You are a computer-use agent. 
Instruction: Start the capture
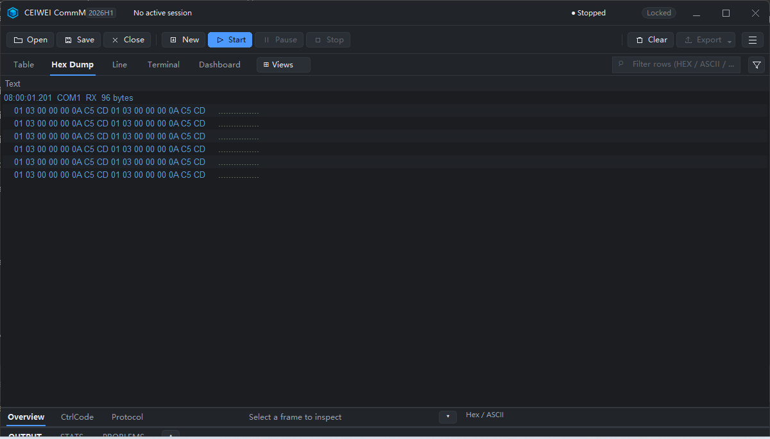(230, 40)
